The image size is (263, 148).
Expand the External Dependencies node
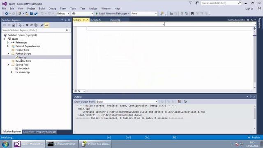tap(8, 46)
